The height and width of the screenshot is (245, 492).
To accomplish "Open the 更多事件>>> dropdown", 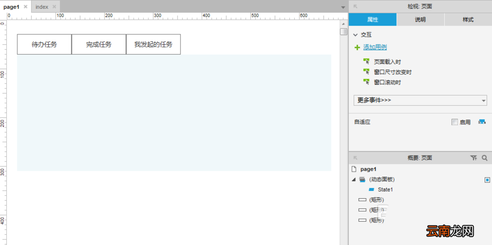I will coord(420,100).
